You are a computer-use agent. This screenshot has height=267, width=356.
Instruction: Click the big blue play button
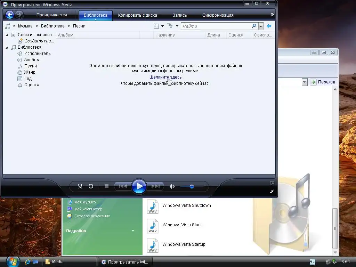pyautogui.click(x=139, y=186)
